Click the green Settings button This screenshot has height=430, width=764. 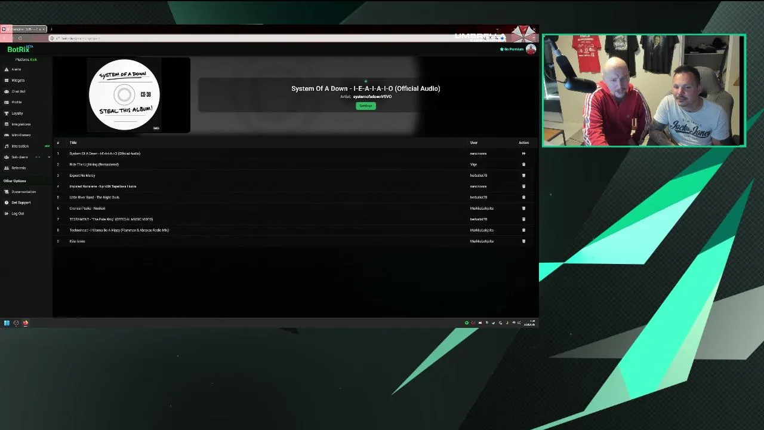(366, 106)
